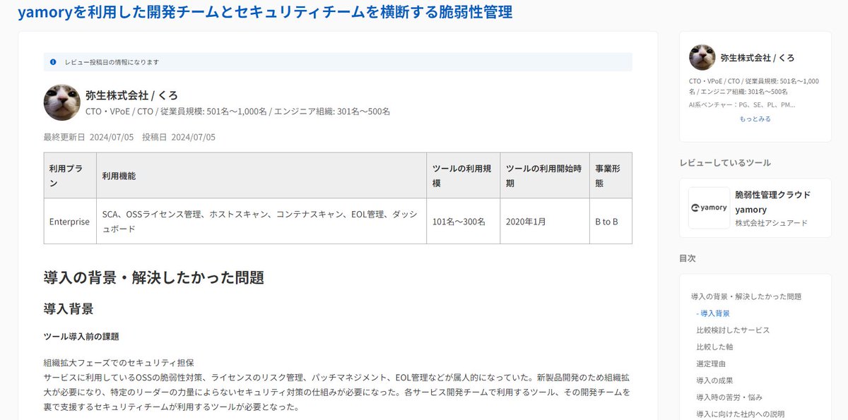This screenshot has width=848, height=420.
Task: Click reviewer name 弥生株式会社 / くろ in article
Action: tap(131, 95)
